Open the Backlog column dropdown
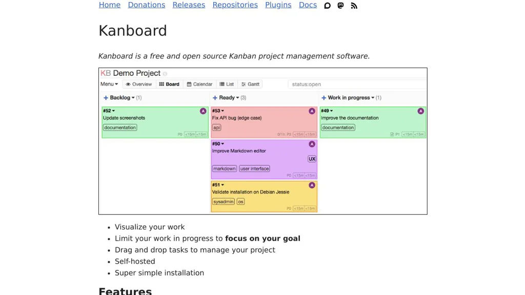Screen dimensions: 525x295 [133, 98]
